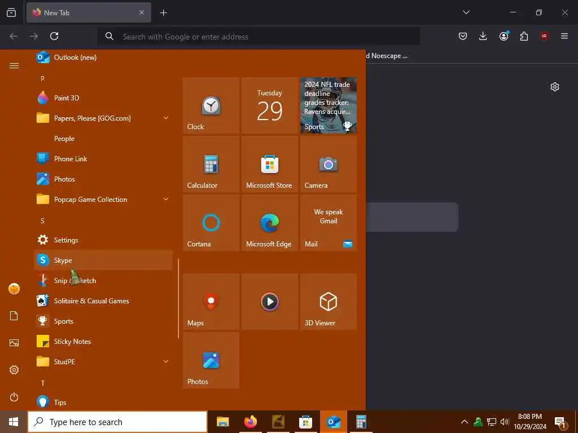Open the network icon in system tray
This screenshot has width=578, height=433.
492,422
